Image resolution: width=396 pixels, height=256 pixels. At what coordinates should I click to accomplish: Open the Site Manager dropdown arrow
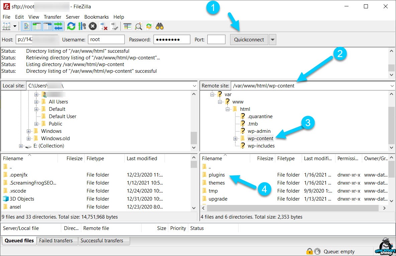15,26
